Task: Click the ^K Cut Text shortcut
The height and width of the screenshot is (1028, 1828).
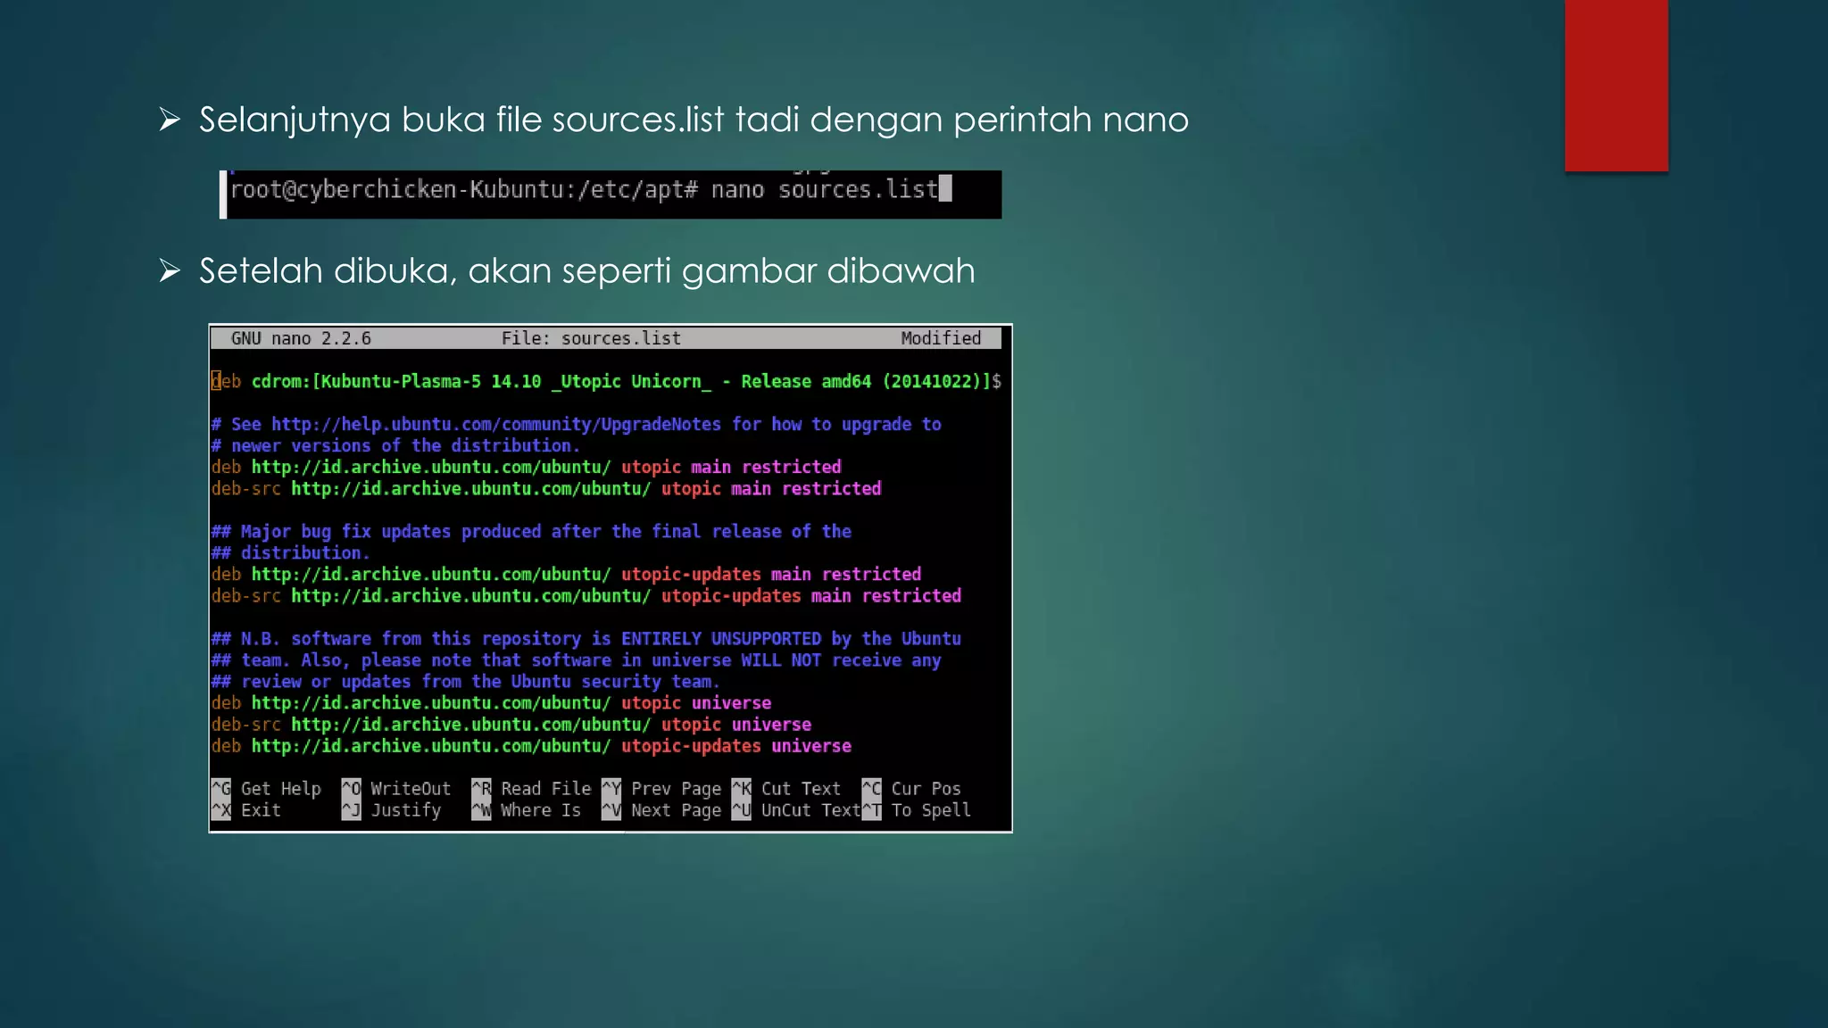Action: (x=786, y=789)
